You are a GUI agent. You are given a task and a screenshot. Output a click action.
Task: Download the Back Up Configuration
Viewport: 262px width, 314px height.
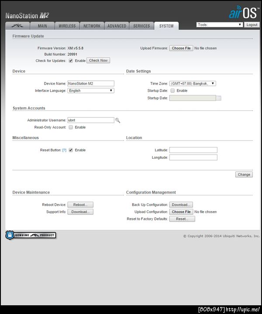click(181, 205)
